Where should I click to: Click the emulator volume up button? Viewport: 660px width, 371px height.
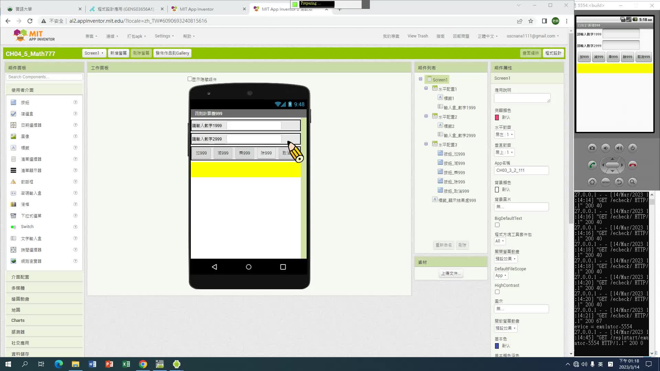[x=619, y=148]
